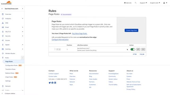Image resolution: width=170 pixels, height=95 pixels.
Task: Click the DNS sidebar icon
Action: coord(3,23)
